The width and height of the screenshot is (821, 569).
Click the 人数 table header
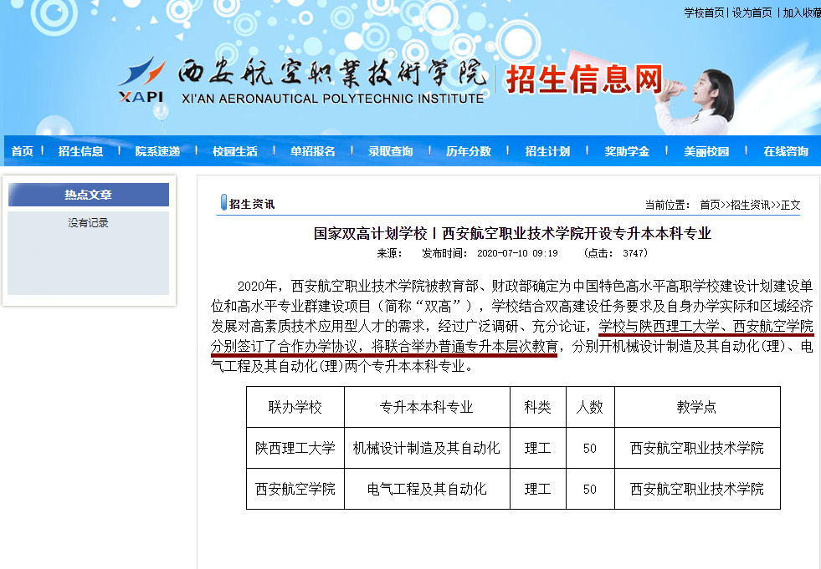coord(590,407)
